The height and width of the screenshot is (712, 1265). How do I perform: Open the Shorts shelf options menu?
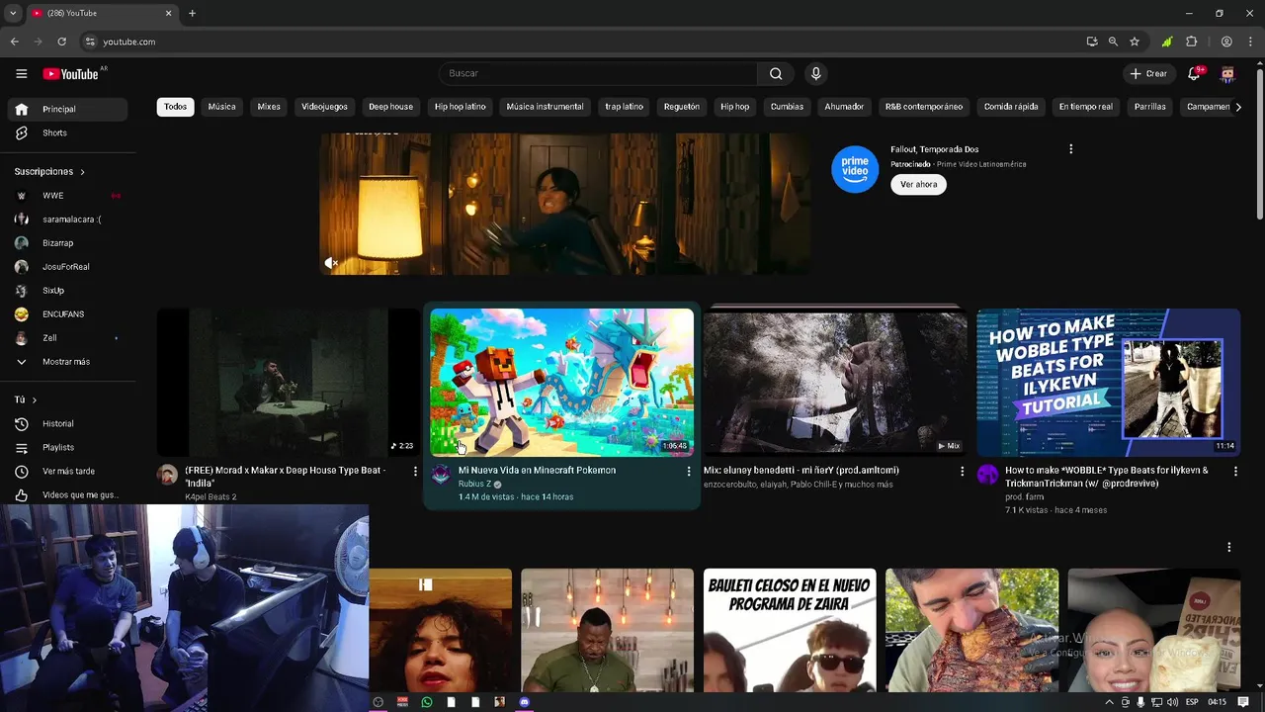pos(1228,547)
